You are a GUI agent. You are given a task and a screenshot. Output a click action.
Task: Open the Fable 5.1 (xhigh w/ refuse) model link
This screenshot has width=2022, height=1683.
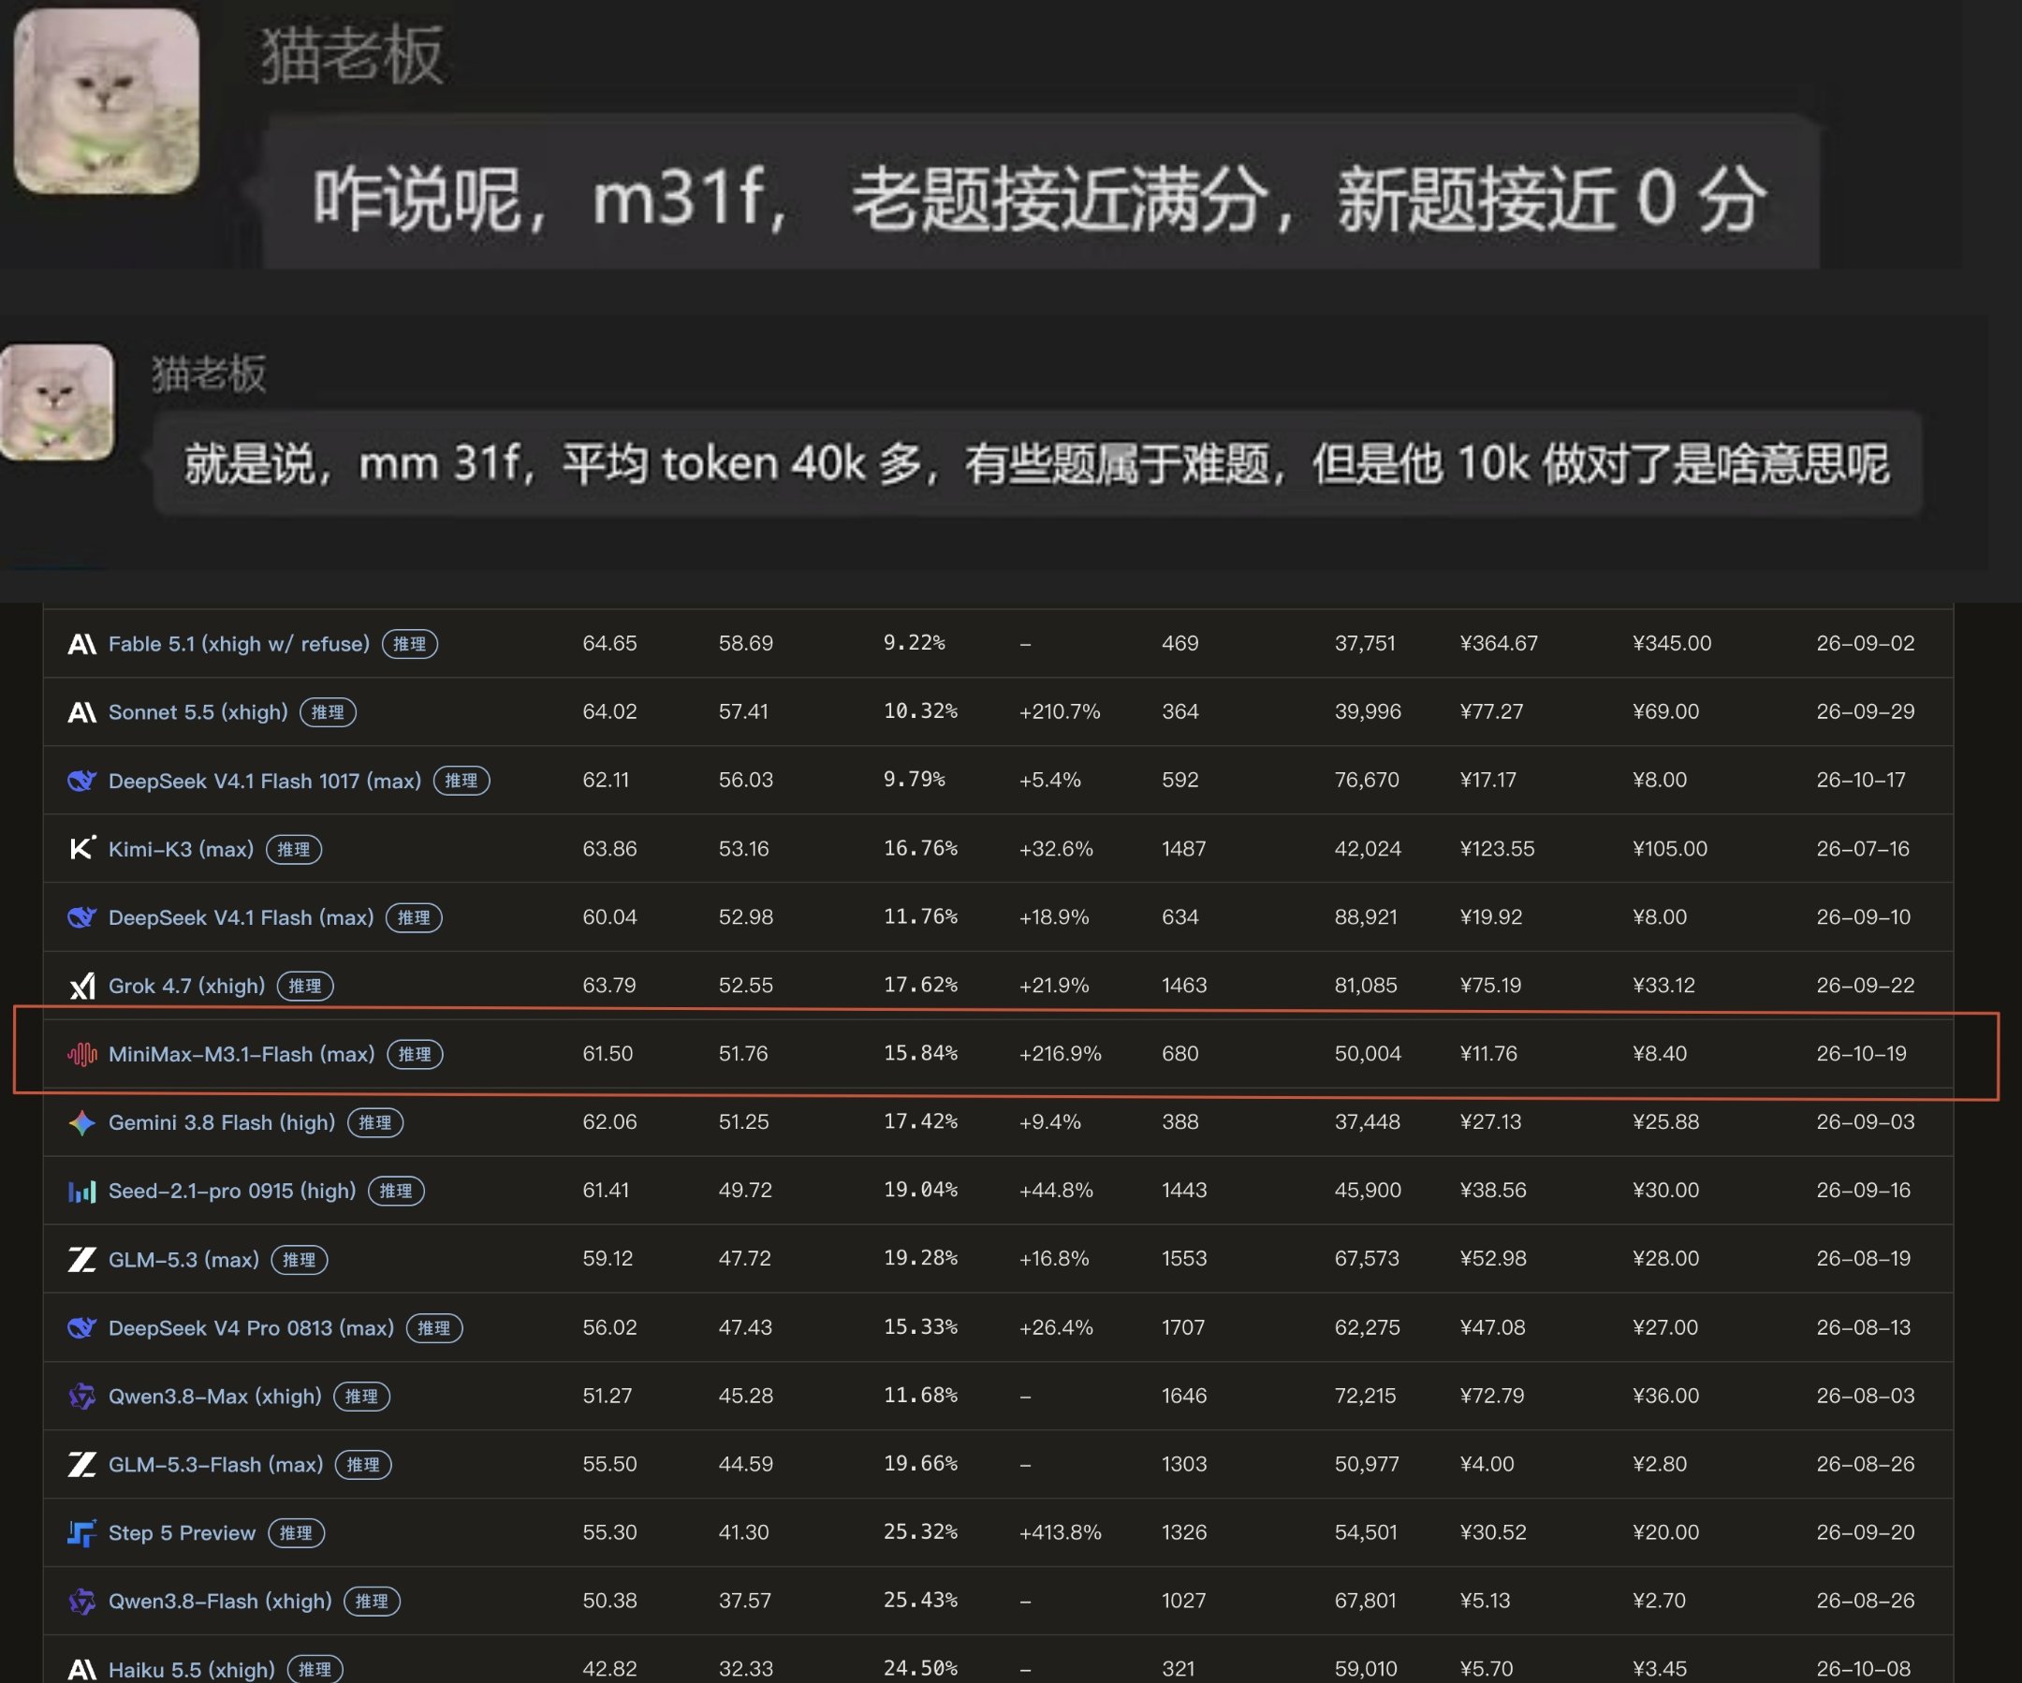click(239, 644)
